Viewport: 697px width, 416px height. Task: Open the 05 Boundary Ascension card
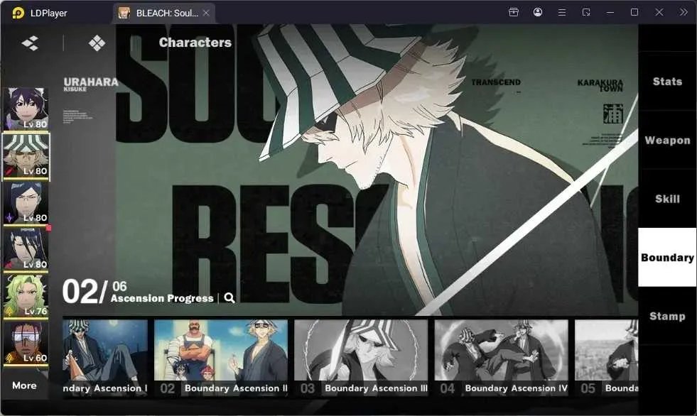click(606, 357)
